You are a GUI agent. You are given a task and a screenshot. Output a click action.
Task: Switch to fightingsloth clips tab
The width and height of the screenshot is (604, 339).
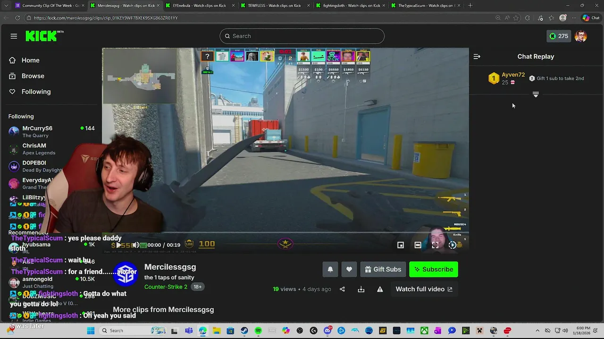pos(350,6)
